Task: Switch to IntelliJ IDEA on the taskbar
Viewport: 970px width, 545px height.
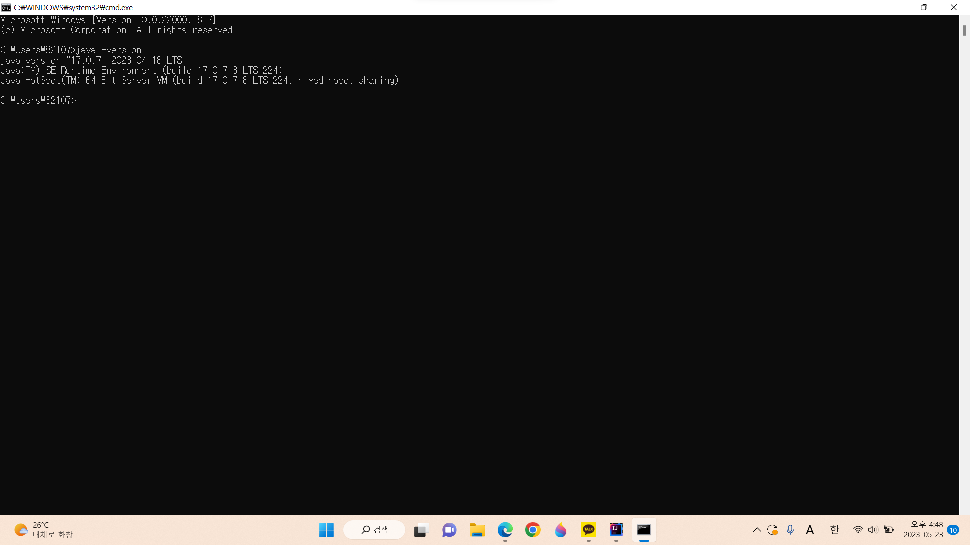Action: [x=616, y=530]
